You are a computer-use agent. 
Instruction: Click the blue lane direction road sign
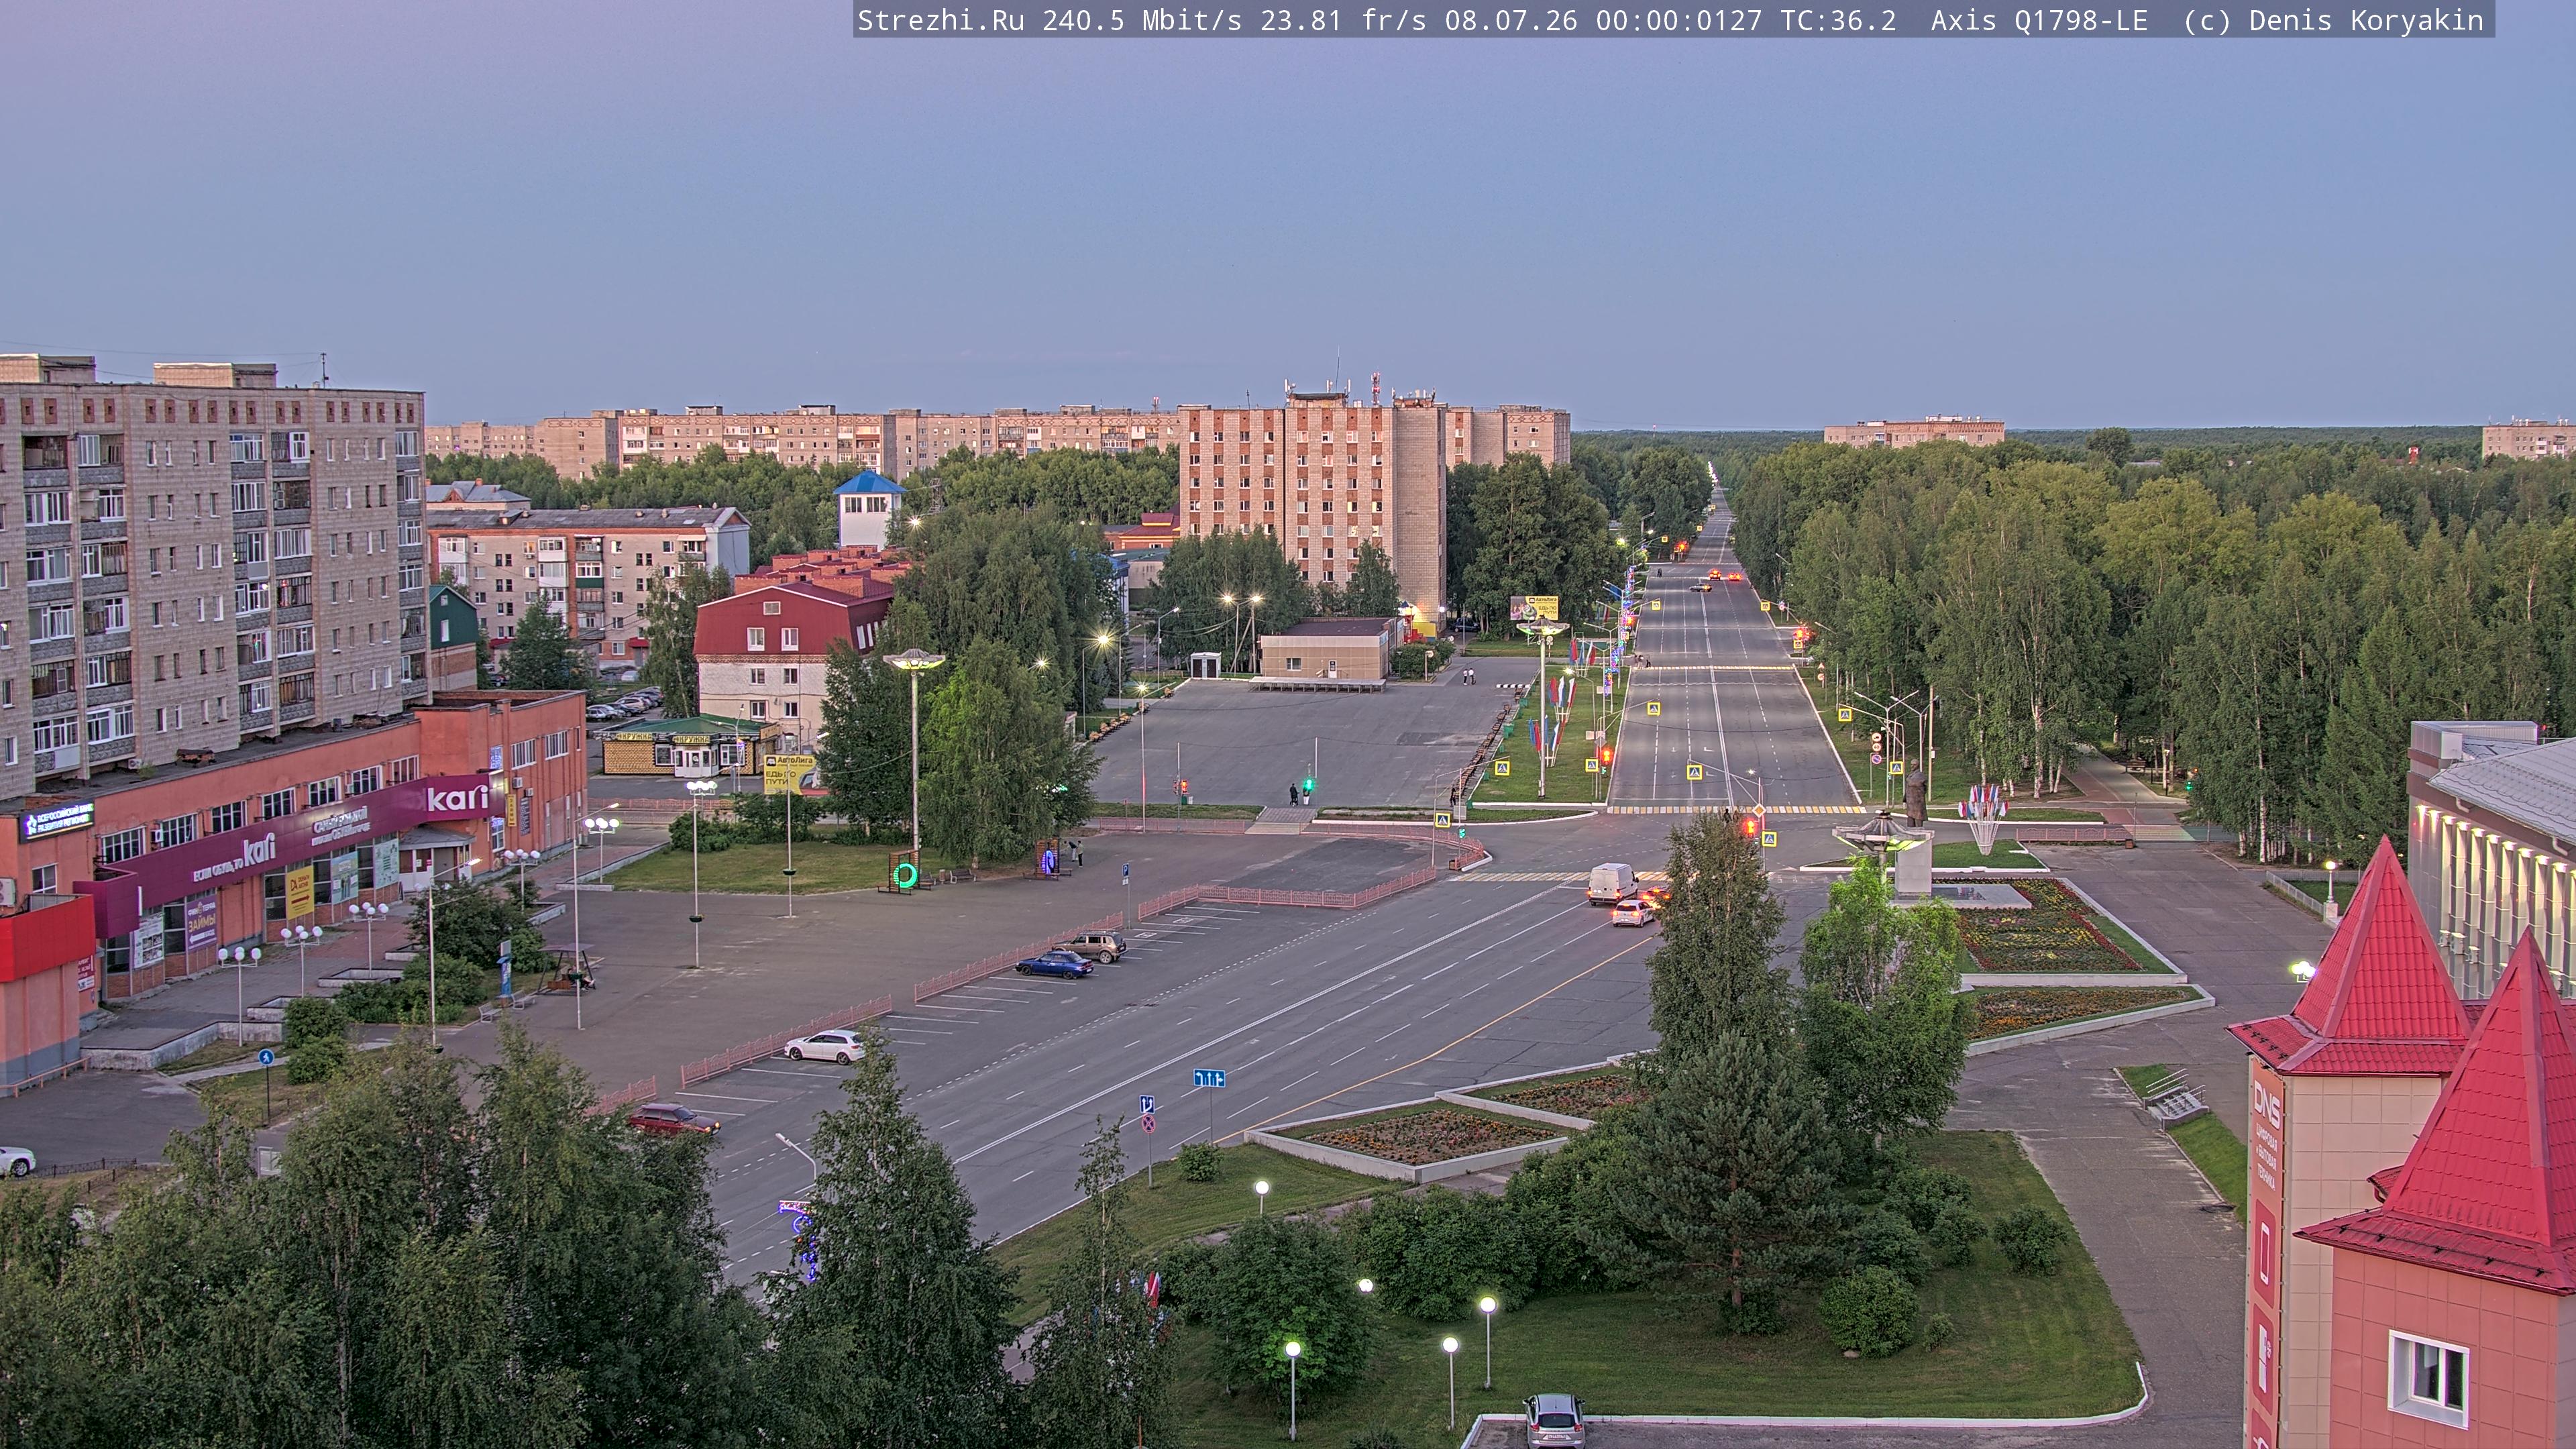1208,1078
